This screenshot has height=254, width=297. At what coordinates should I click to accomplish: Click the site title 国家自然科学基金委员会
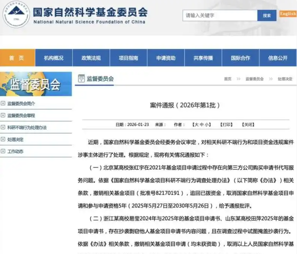coord(90,12)
